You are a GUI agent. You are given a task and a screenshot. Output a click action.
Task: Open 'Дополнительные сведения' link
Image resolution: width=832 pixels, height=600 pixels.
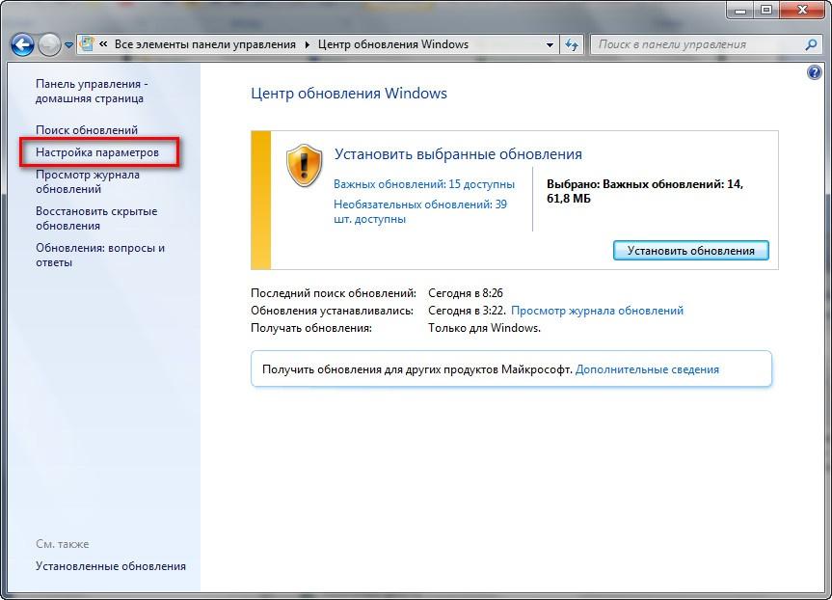(647, 369)
